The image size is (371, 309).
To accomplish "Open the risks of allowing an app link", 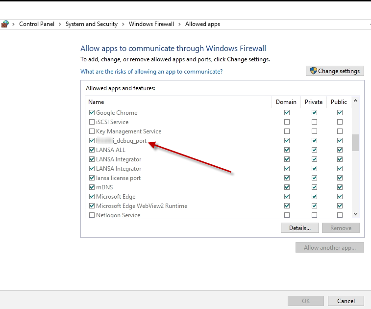I will point(151,72).
